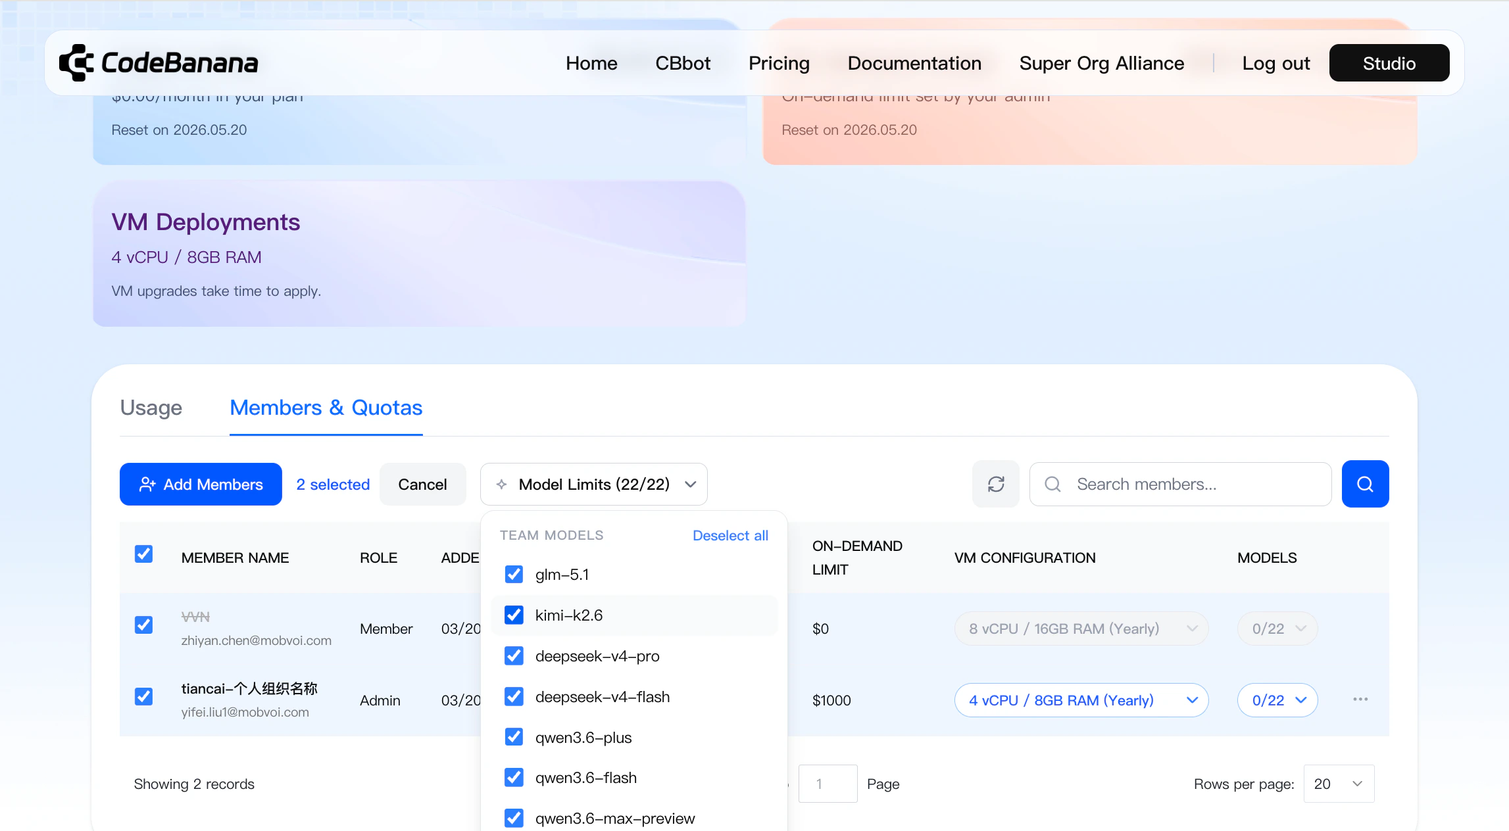Uncheck the deepseek-v4-pro model checkbox
The height and width of the screenshot is (831, 1509).
[x=514, y=656]
